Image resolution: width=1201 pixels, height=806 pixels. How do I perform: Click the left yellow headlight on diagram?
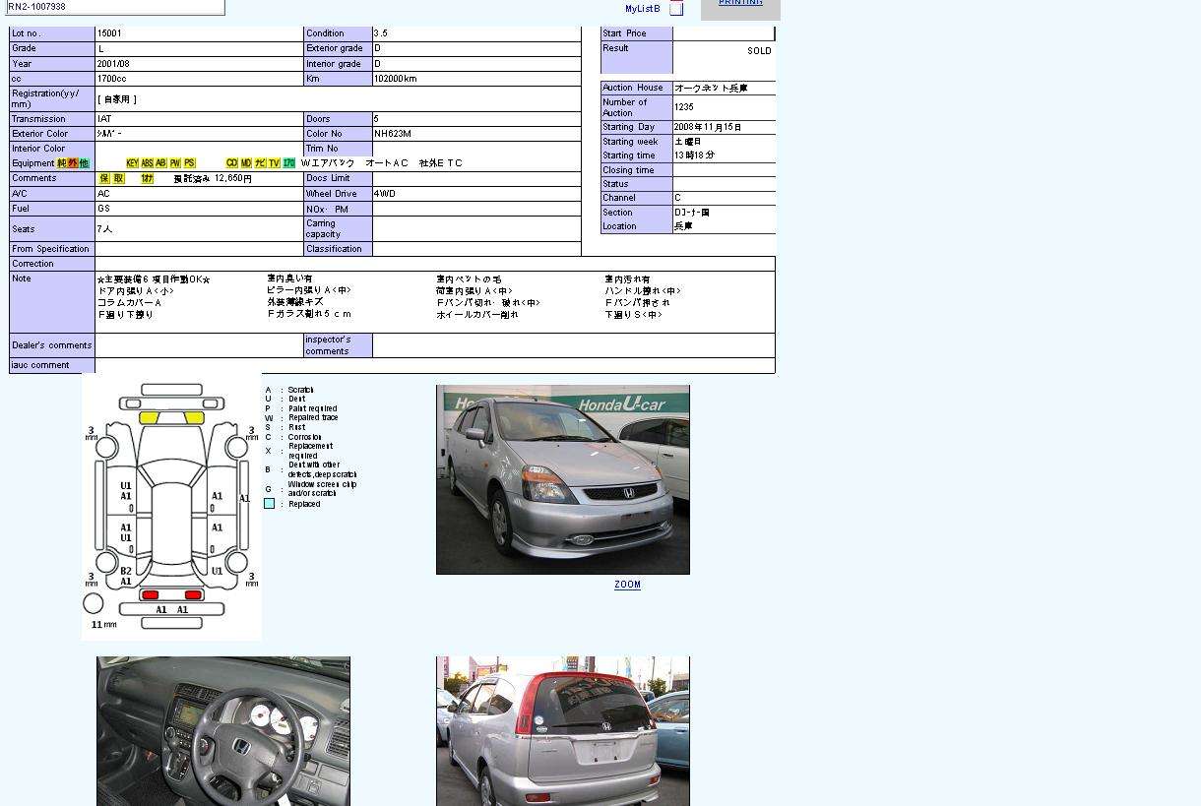149,418
